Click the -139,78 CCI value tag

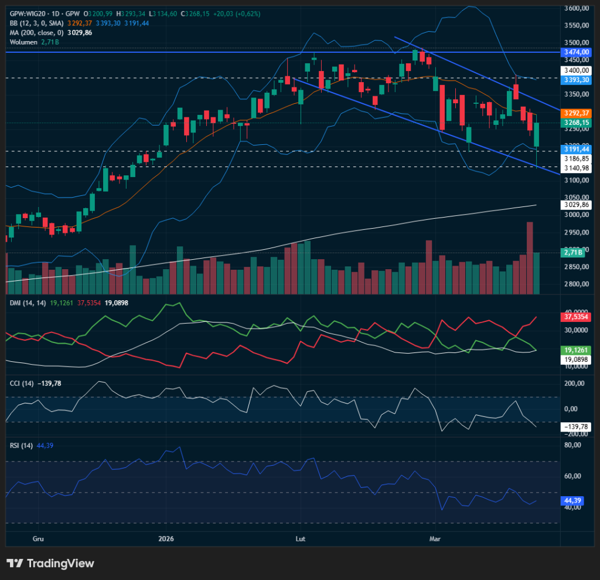tap(575, 427)
